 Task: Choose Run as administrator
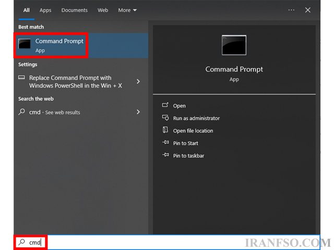[196, 118]
